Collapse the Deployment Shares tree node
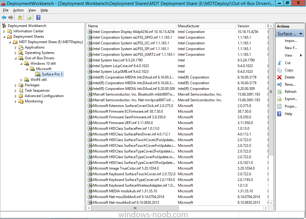 (x=4, y=37)
